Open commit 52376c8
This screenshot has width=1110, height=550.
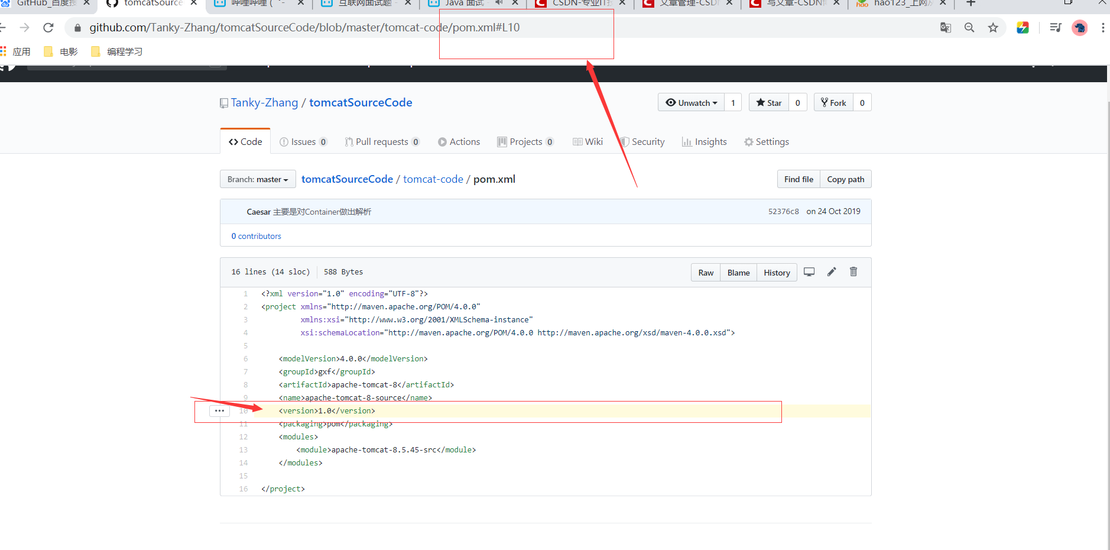click(783, 212)
